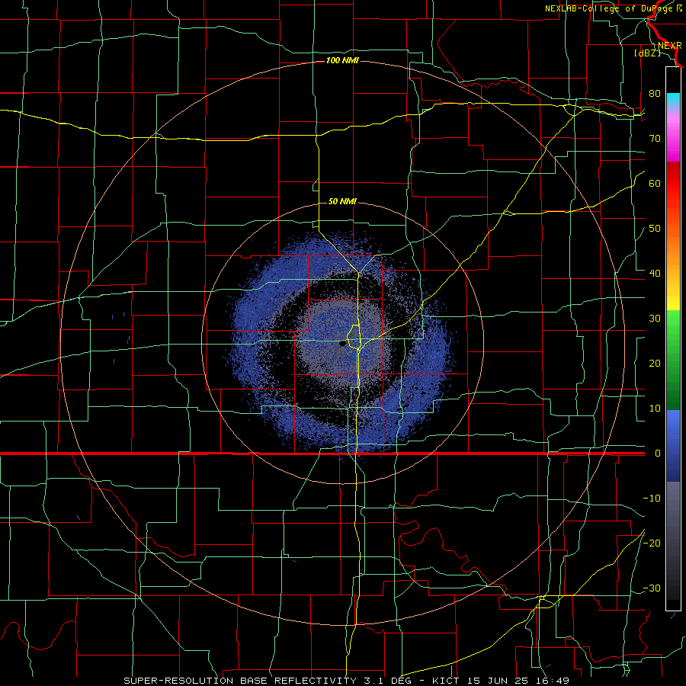This screenshot has width=686, height=686.
Task: Select the -10 value on dBZ scale
Action: tap(652, 498)
